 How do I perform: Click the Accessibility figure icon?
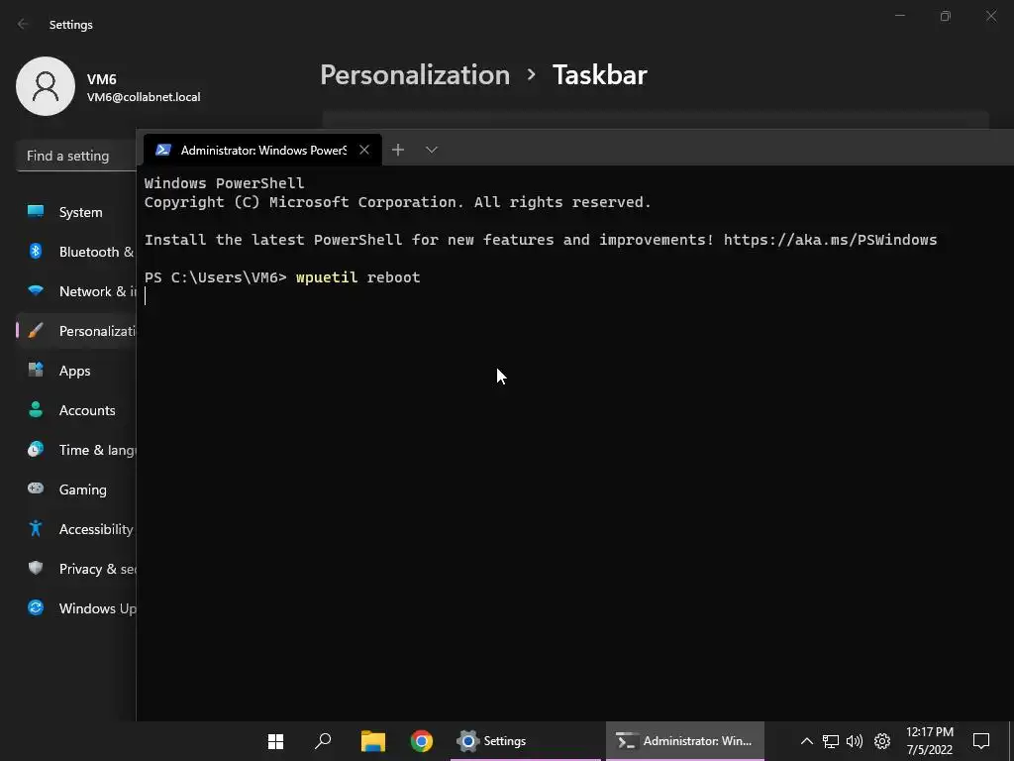coord(36,528)
